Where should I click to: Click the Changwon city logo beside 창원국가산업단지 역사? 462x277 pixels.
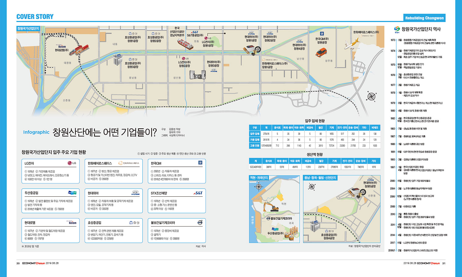pyautogui.click(x=397, y=30)
